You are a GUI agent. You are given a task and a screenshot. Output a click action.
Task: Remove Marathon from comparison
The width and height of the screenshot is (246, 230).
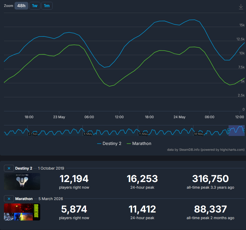click(9, 199)
